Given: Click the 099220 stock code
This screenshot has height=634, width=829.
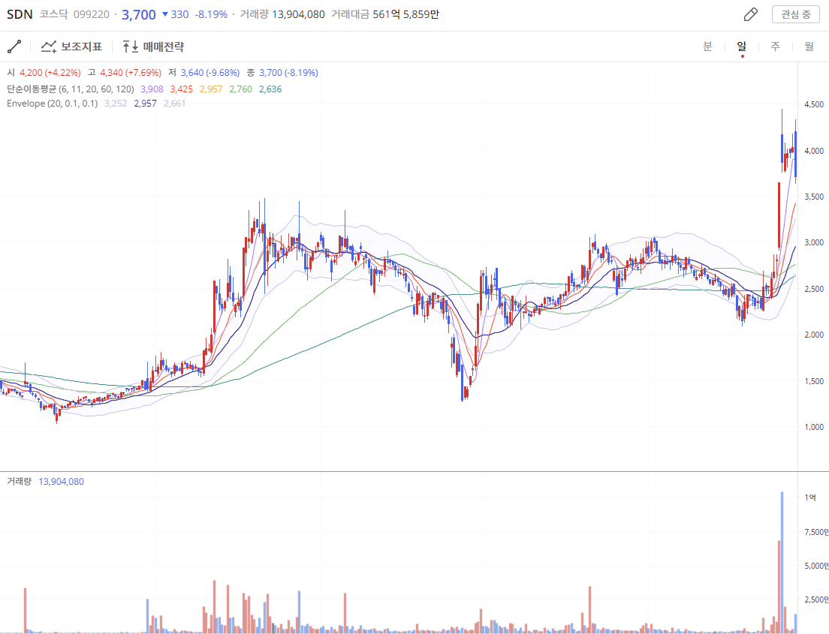Looking at the screenshot, I should (91, 14).
